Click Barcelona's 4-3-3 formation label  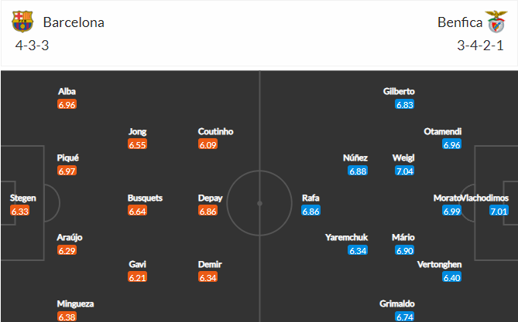tap(32, 45)
